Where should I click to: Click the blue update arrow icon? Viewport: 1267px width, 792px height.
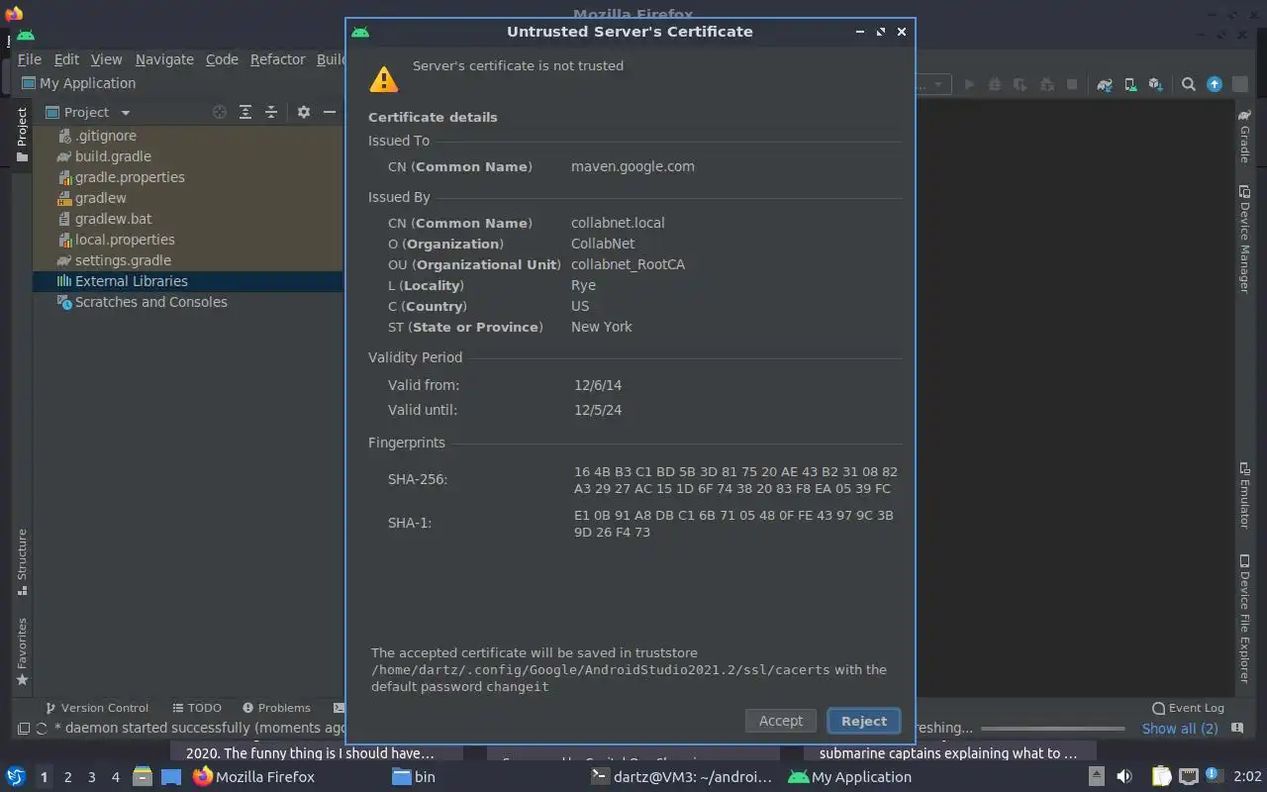tap(1215, 85)
